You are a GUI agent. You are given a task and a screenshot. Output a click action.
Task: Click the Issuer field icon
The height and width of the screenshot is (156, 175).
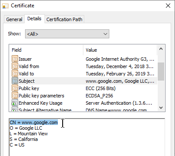click(15, 59)
